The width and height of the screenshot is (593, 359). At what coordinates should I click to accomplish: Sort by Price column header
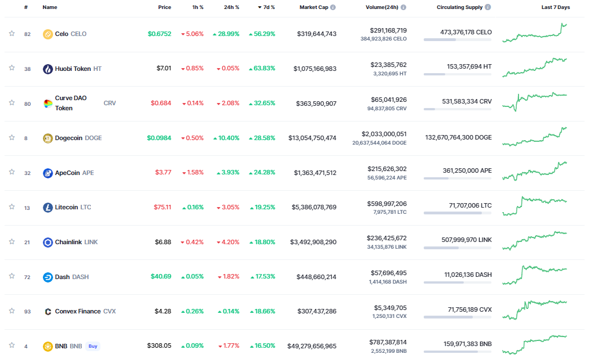[x=165, y=7]
